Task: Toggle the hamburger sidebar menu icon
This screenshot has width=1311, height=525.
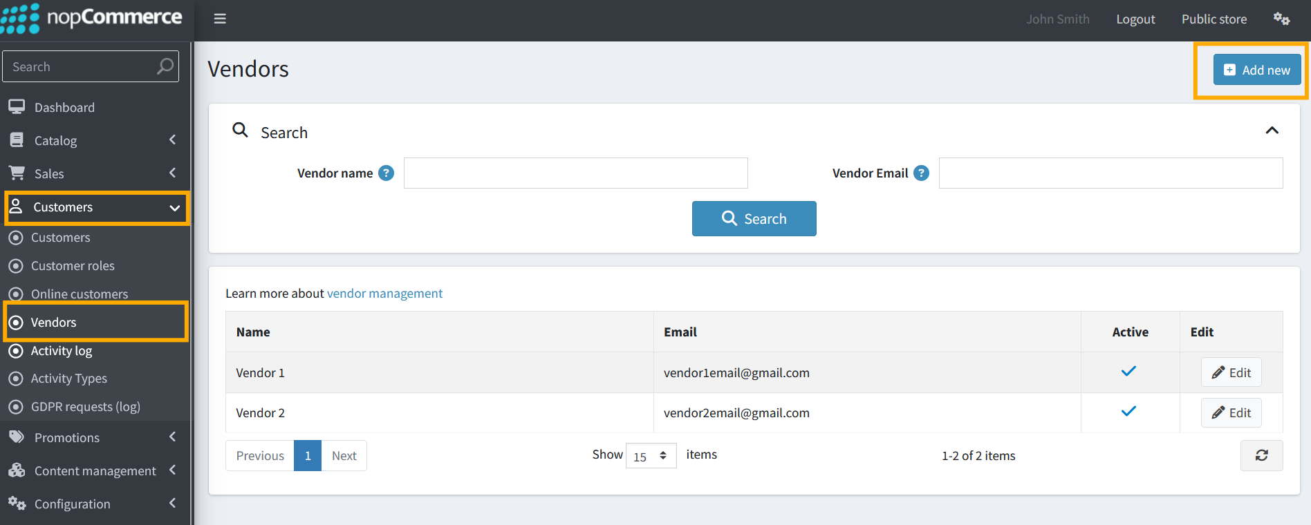Action: (x=220, y=19)
